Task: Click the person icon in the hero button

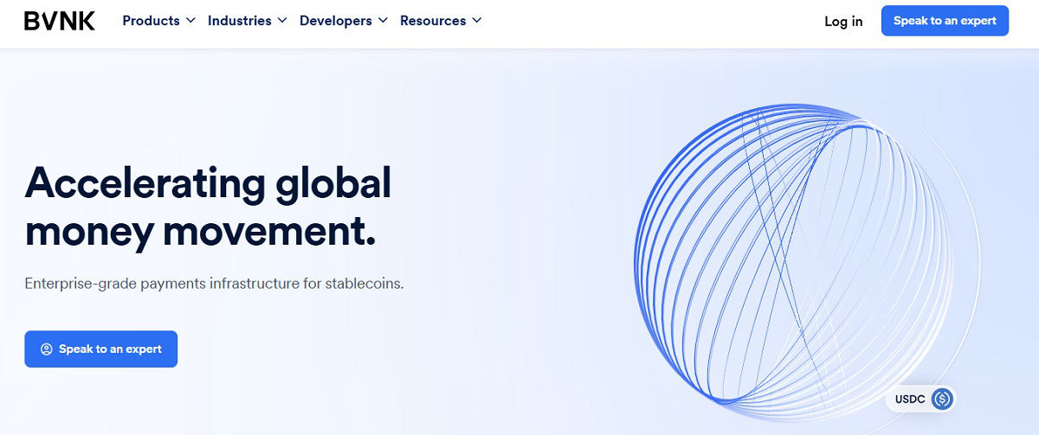Action: [47, 349]
